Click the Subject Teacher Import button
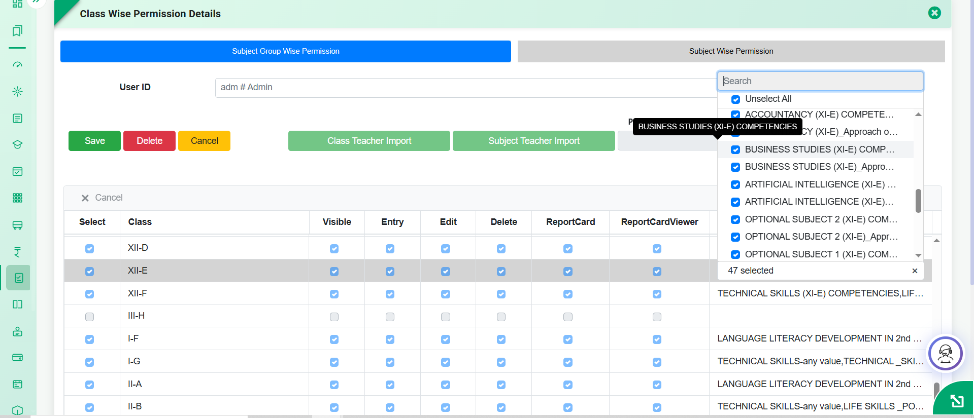The image size is (974, 418). click(x=534, y=141)
